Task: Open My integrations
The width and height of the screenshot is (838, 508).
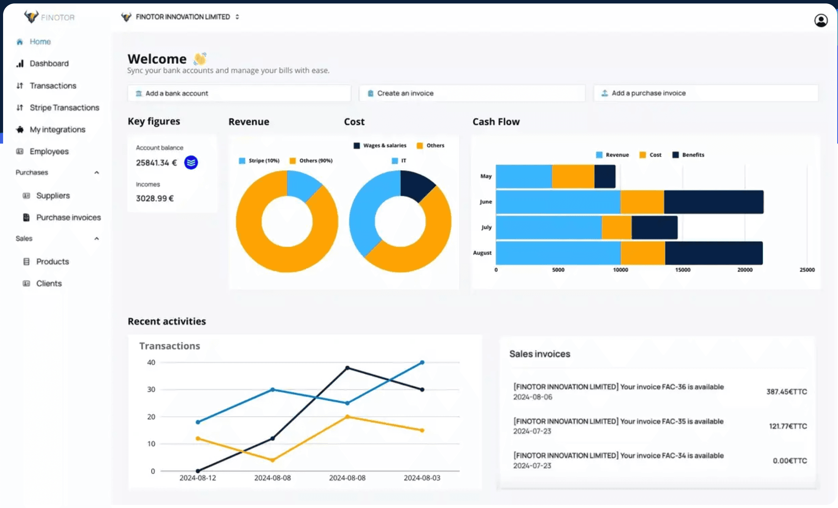Action: click(x=57, y=129)
